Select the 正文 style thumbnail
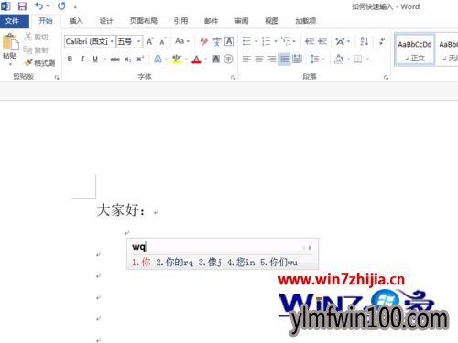Image resolution: width=458 pixels, height=343 pixels. pos(414,49)
